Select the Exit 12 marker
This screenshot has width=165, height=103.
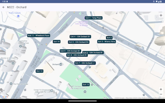pyautogui.click(x=39, y=71)
